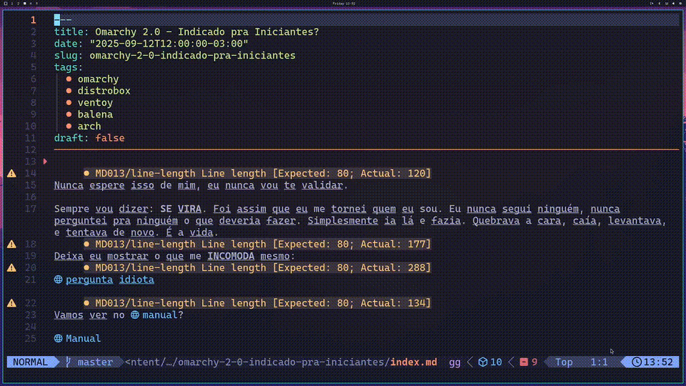Open the 'Manual' link on line 25

pos(83,338)
